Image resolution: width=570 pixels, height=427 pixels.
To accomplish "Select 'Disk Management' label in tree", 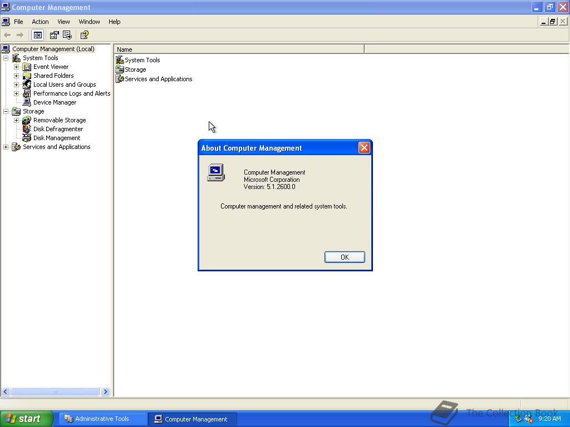I will point(57,138).
